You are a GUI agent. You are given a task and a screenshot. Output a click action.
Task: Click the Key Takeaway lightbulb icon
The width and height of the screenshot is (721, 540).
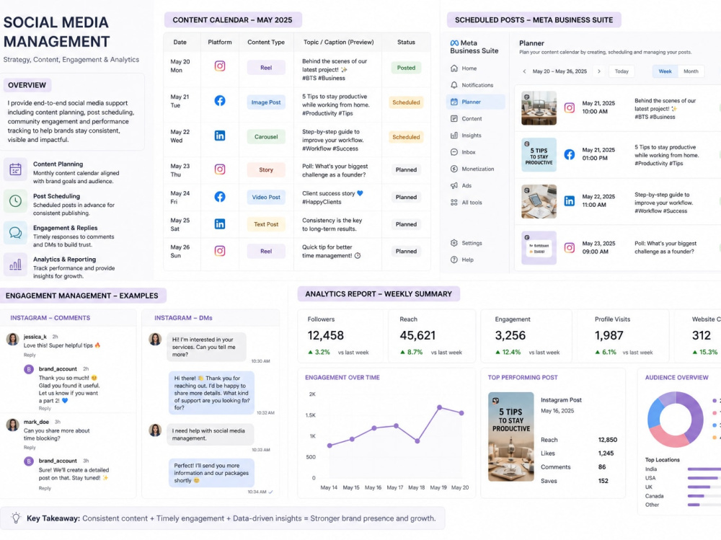[16, 518]
